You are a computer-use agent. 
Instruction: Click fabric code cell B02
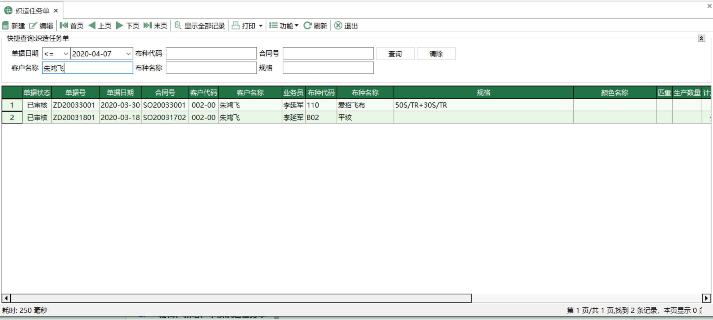(x=321, y=117)
